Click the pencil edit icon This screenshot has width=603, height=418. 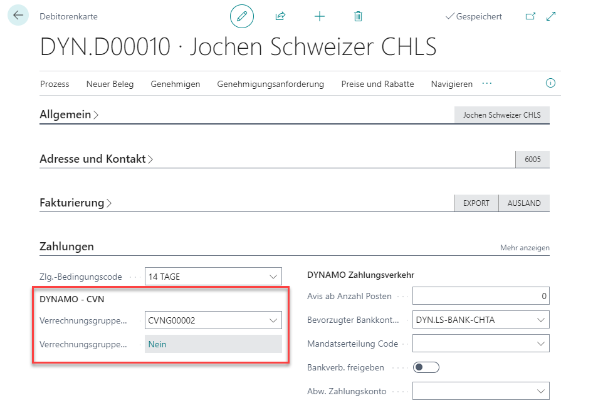point(242,16)
